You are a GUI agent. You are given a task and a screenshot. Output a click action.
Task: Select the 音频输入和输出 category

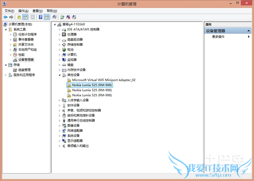coord(78,146)
